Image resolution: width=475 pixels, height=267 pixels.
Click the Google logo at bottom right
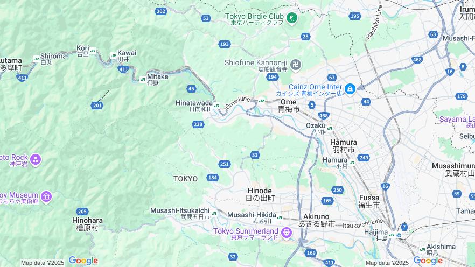pos(428,261)
